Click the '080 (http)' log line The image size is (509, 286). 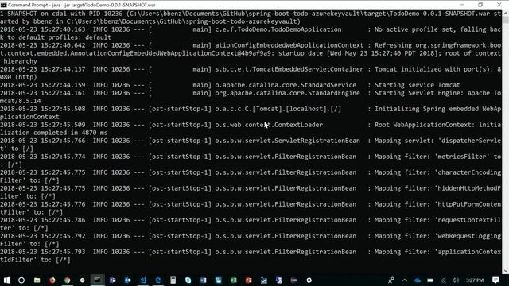[18, 77]
